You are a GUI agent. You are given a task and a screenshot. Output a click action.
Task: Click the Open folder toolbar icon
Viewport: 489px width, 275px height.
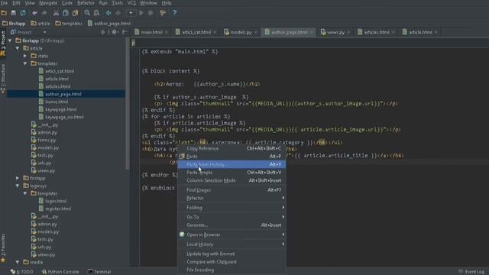(x=4, y=13)
